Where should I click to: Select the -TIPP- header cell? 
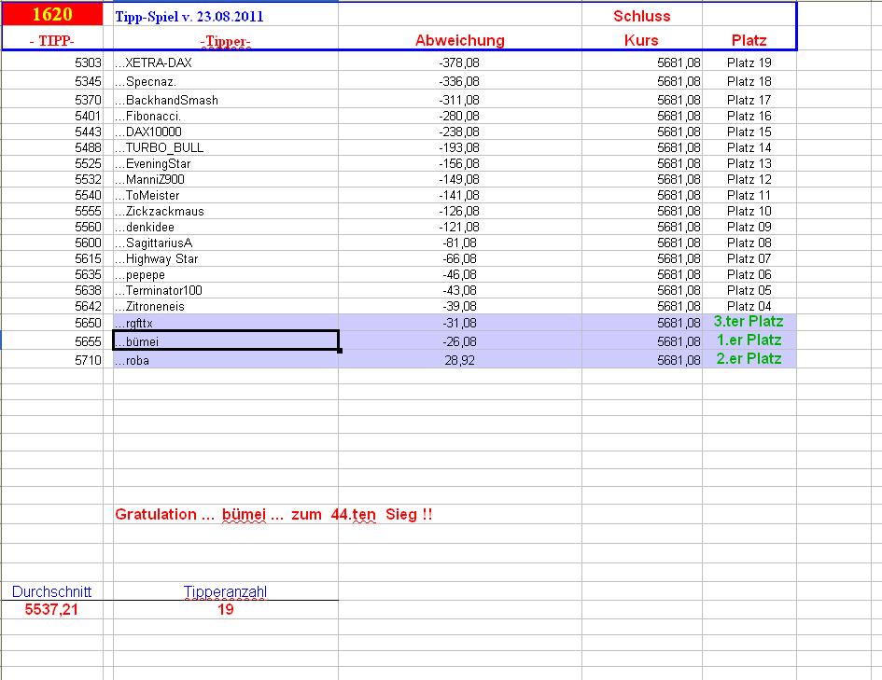tap(51, 40)
